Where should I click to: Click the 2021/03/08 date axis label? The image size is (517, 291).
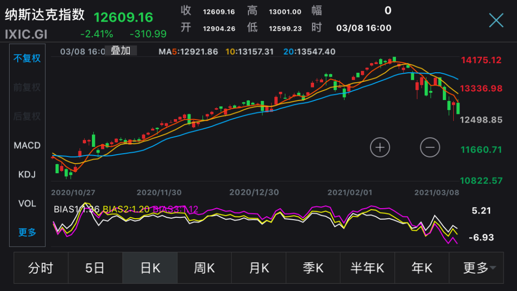(x=437, y=192)
